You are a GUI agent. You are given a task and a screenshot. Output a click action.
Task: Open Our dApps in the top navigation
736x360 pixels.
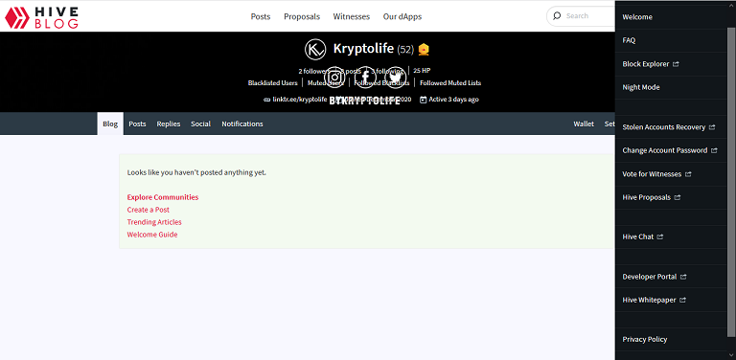click(x=402, y=16)
